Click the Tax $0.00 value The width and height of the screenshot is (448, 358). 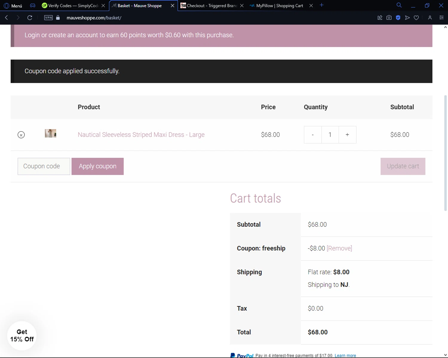click(x=315, y=308)
